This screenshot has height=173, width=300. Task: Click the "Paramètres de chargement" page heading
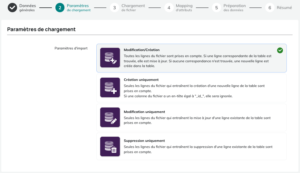(41, 29)
